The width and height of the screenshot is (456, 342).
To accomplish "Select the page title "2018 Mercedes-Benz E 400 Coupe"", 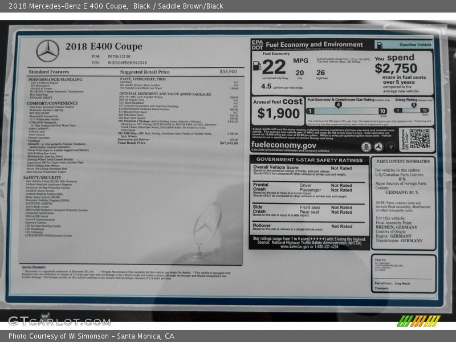I will pos(68,6).
